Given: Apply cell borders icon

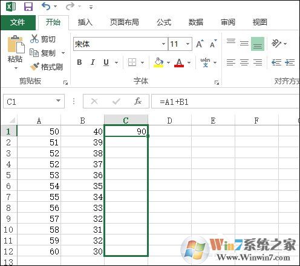Looking at the screenshot, I should 132,62.
